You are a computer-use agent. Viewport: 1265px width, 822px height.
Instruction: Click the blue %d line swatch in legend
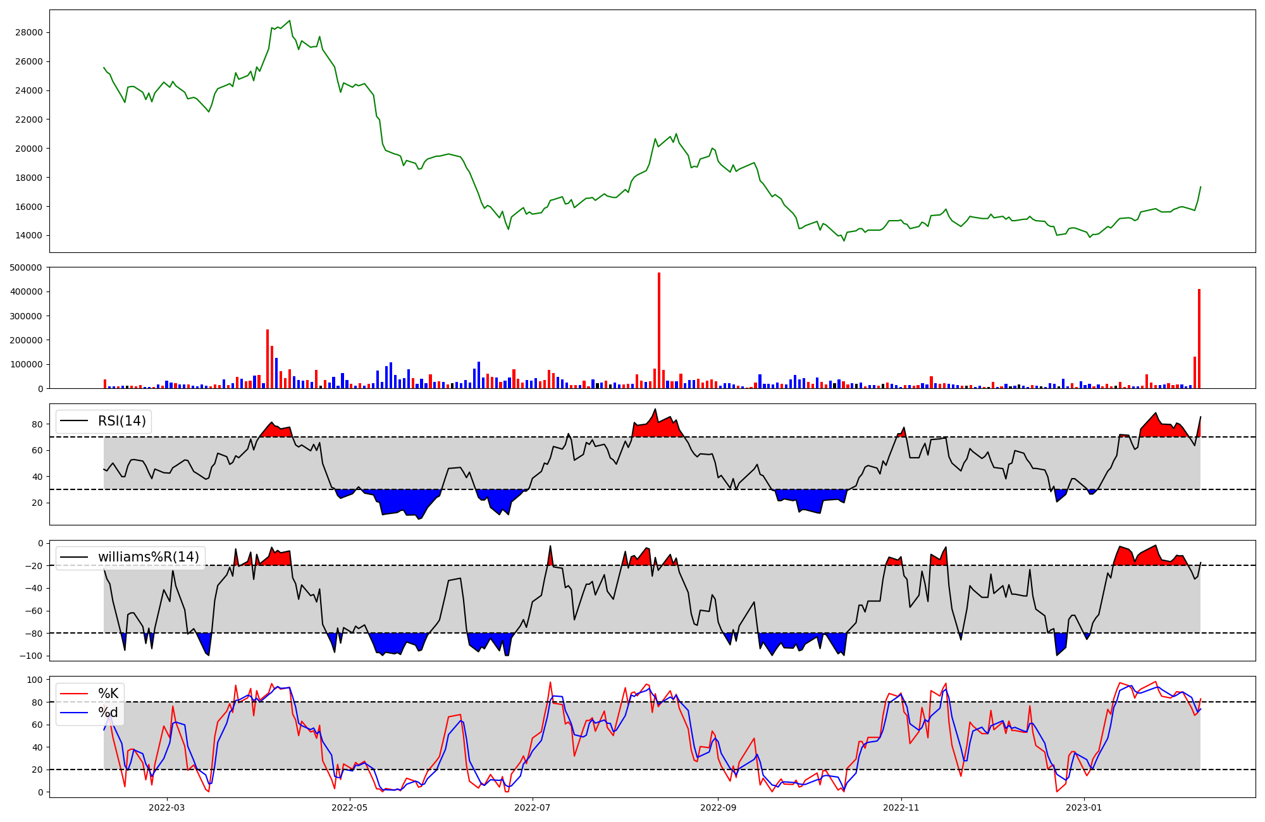point(74,713)
